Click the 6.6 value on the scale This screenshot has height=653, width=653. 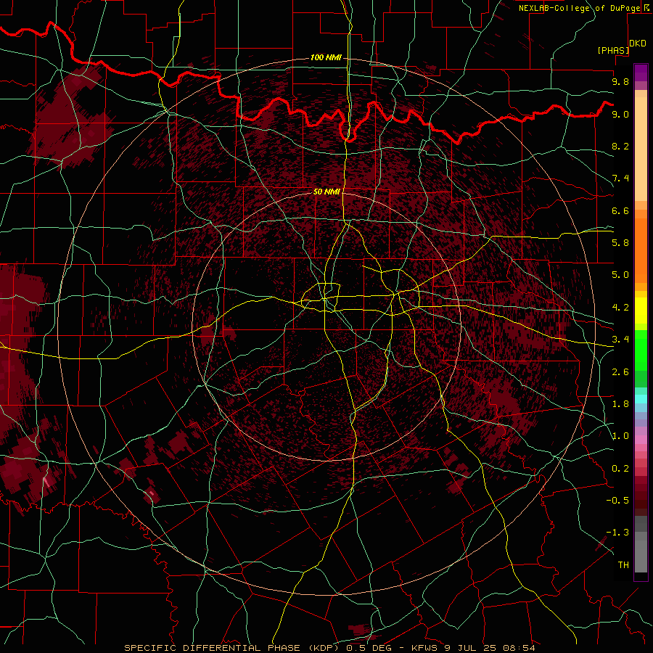point(620,210)
